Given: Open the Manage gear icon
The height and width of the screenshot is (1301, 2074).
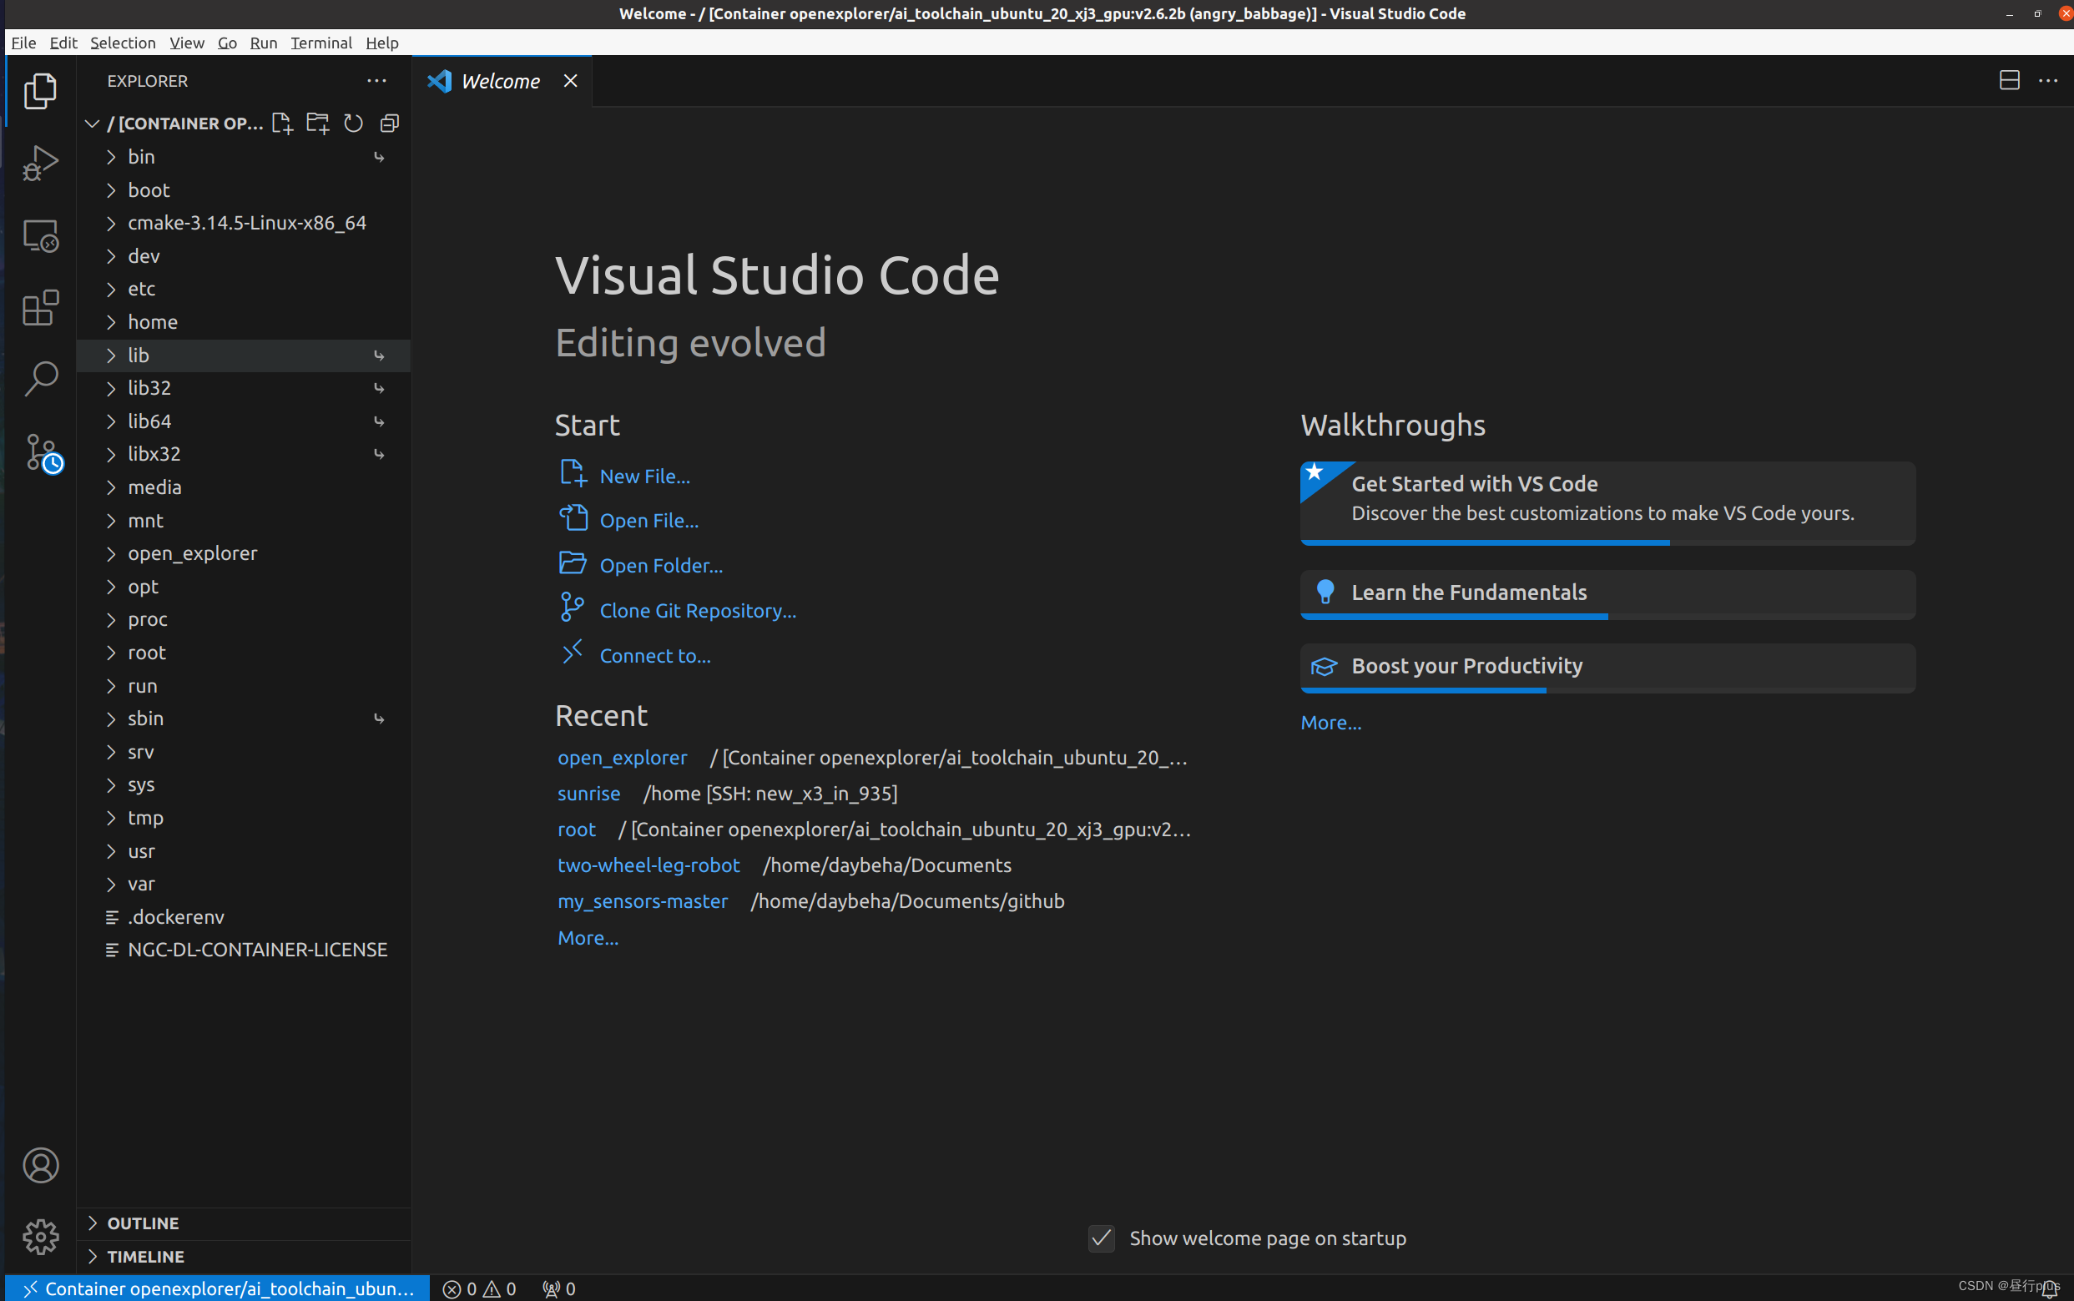Looking at the screenshot, I should 40,1237.
